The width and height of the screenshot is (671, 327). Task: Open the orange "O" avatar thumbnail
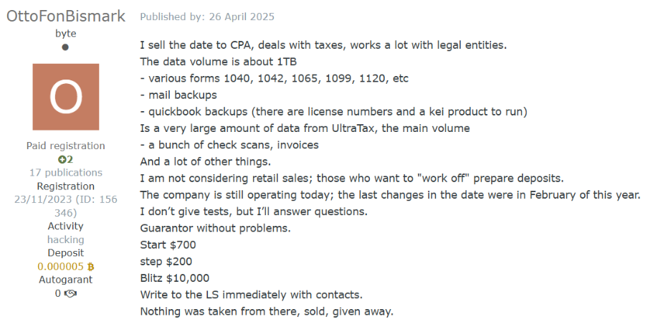[x=65, y=97]
